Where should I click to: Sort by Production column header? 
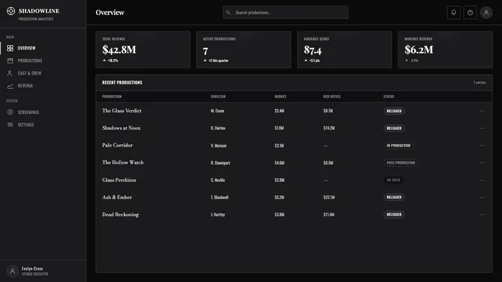[x=112, y=97]
